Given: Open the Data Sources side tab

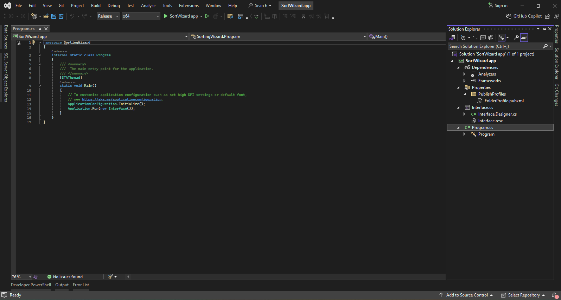Looking at the screenshot, I should [6, 37].
